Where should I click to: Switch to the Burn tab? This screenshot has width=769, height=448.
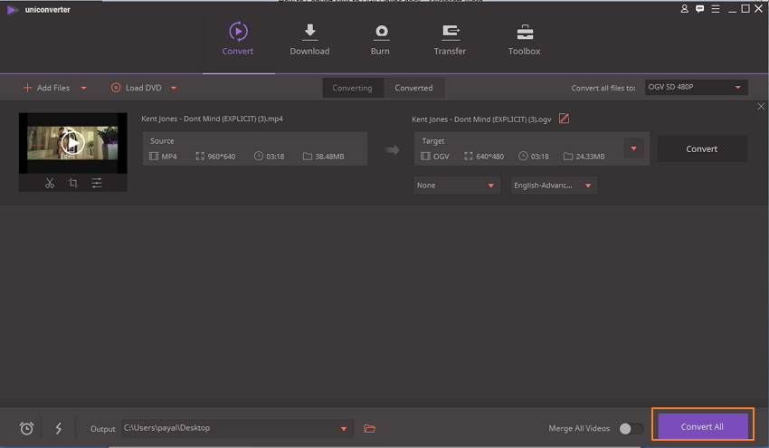click(380, 39)
